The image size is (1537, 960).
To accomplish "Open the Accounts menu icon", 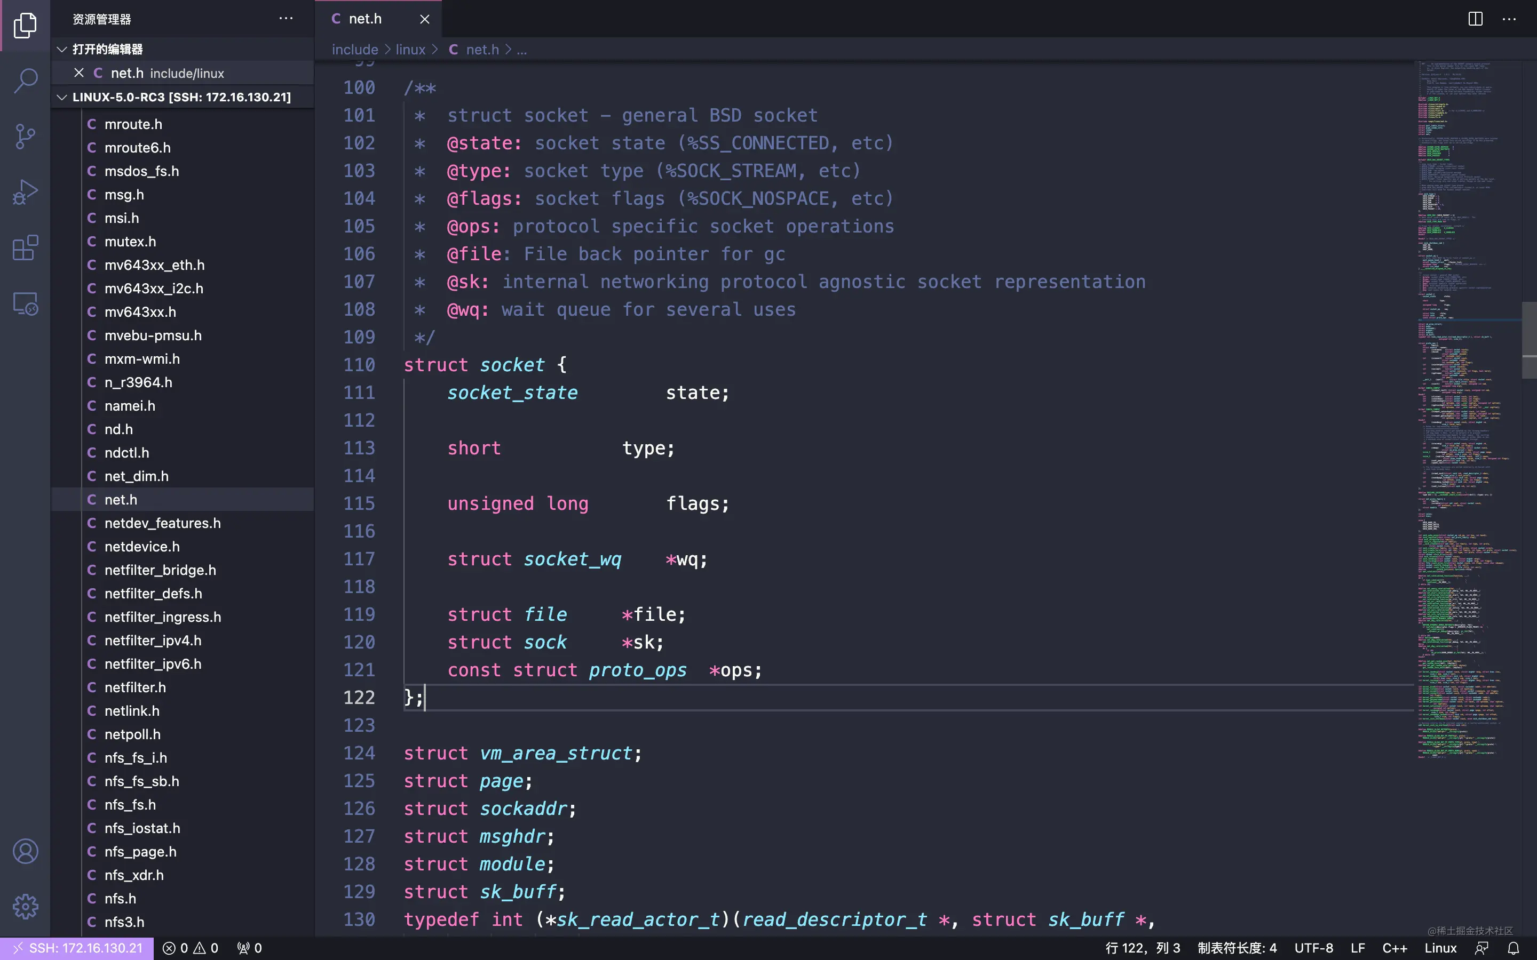I will pyautogui.click(x=26, y=851).
